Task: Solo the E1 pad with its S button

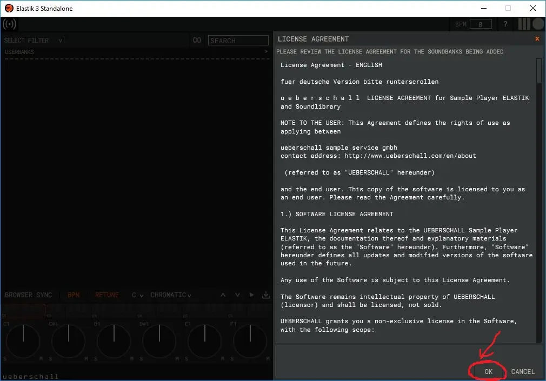Action: point(187,358)
